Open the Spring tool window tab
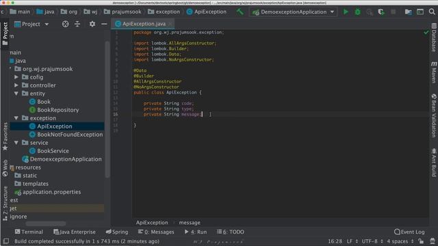 point(117,232)
